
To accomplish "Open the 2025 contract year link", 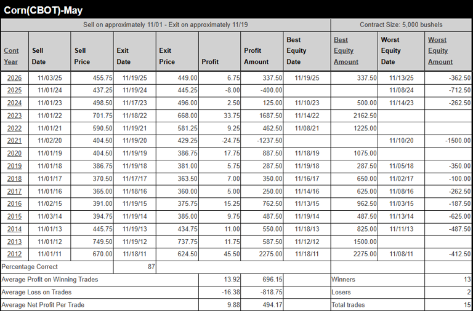I will 15,90.
